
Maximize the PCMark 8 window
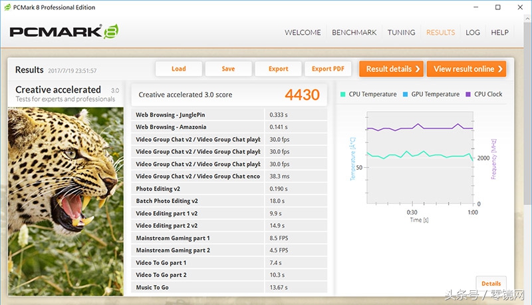[497, 7]
